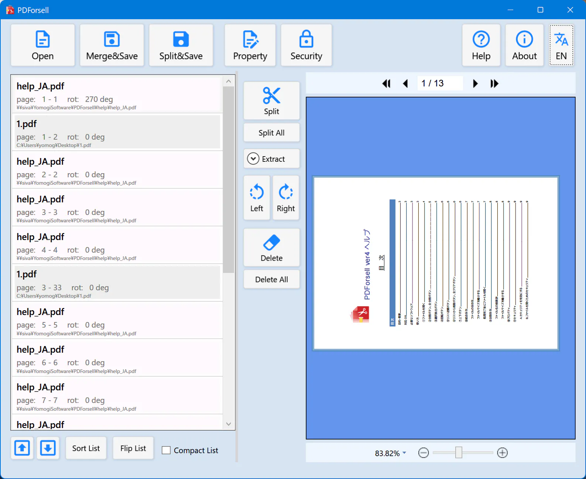Rotate the page Left
This screenshot has width=586, height=479.
(x=257, y=198)
